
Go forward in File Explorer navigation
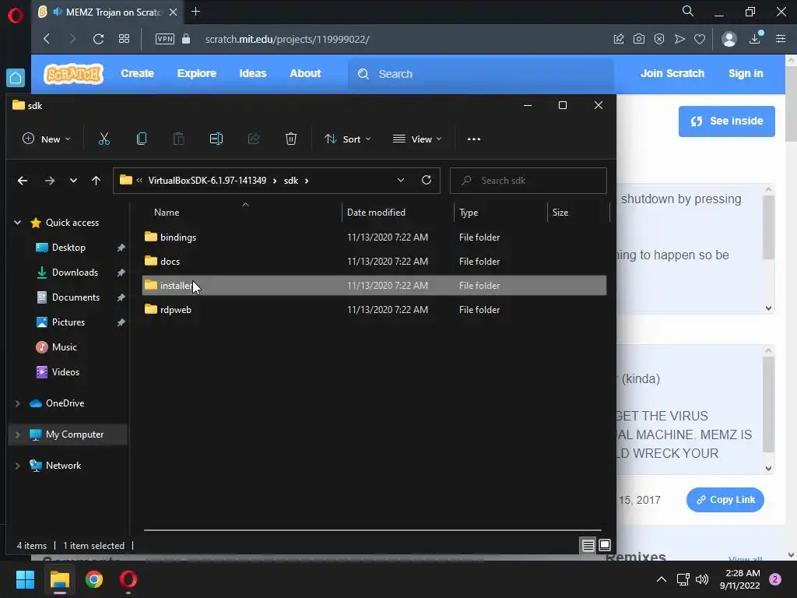(x=49, y=181)
